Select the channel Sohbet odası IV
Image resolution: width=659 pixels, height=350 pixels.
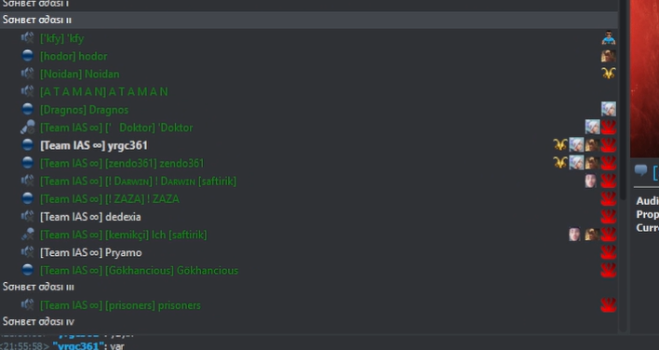pyautogui.click(x=309, y=322)
